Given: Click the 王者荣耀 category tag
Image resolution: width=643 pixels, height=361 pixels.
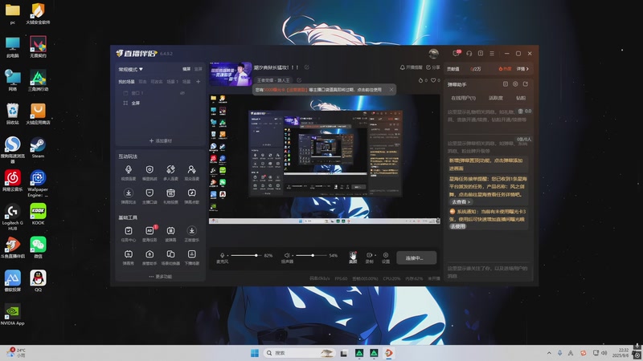Looking at the screenshot, I should pos(273,79).
